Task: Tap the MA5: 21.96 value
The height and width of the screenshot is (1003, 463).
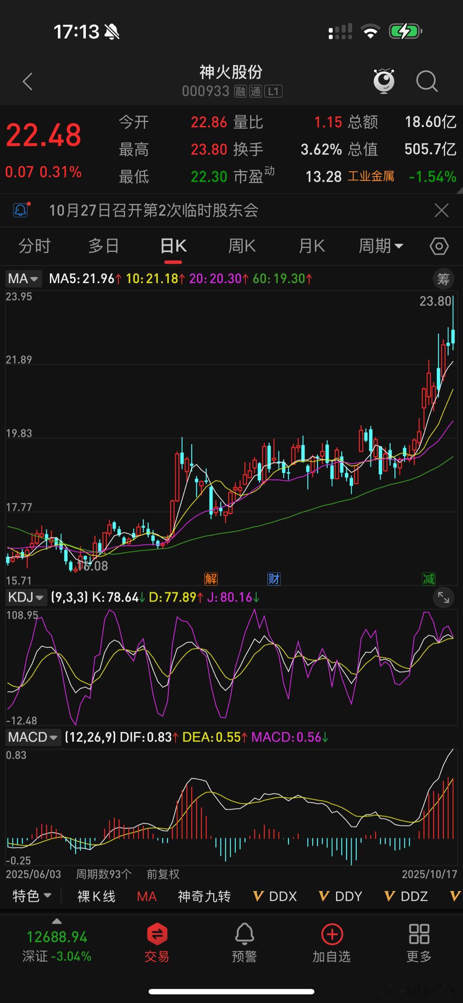Action: tap(85, 278)
